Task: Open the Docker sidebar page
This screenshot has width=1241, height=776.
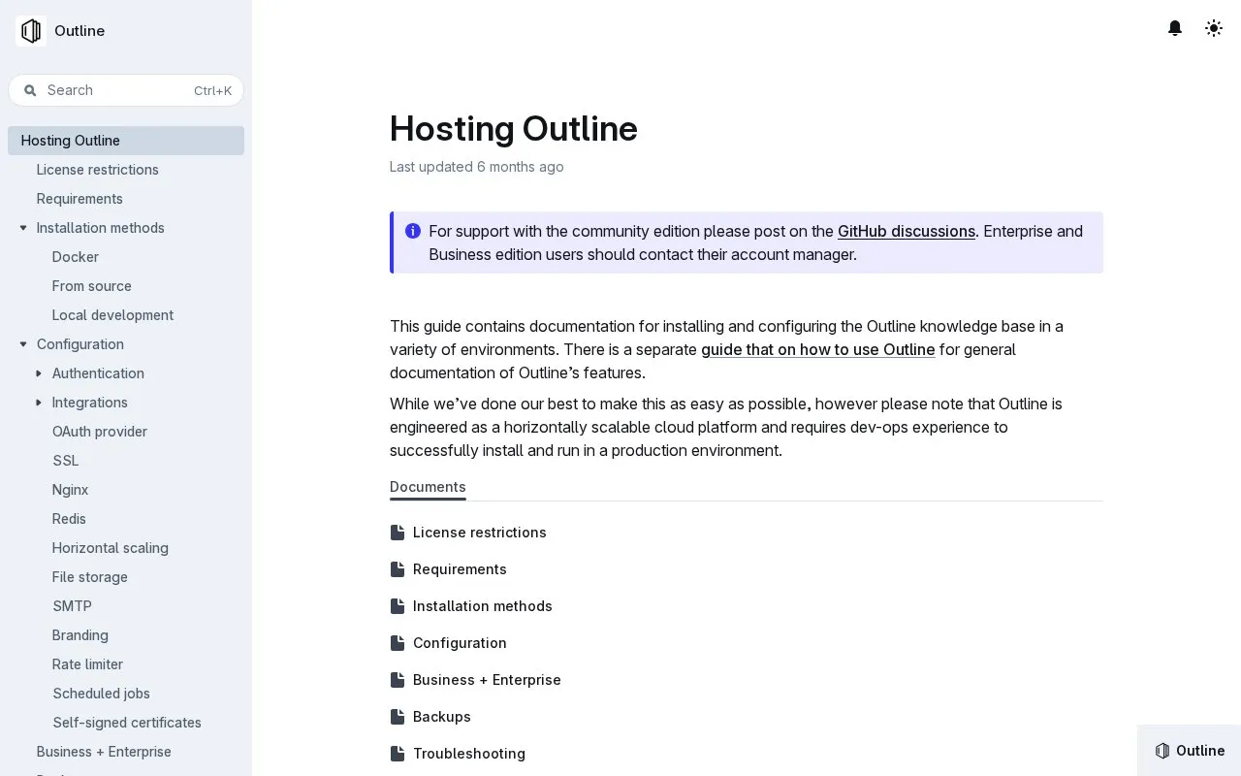Action: point(76,257)
